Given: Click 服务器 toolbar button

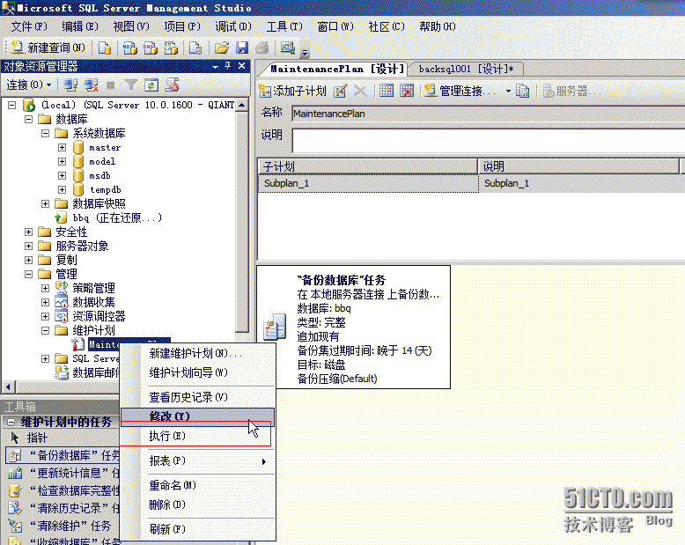Looking at the screenshot, I should point(571,91).
